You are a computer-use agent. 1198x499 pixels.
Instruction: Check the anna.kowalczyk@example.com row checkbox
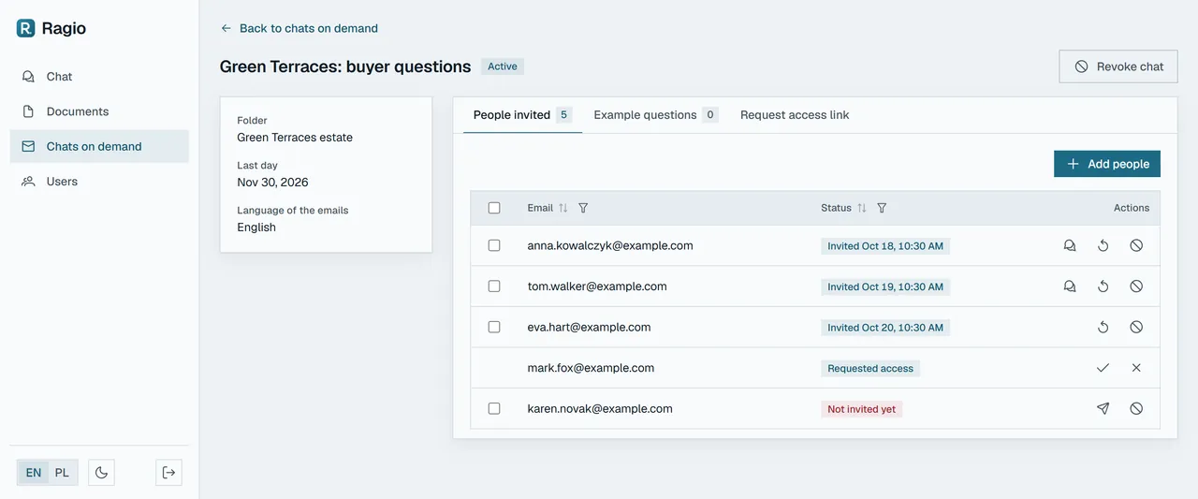coord(494,245)
